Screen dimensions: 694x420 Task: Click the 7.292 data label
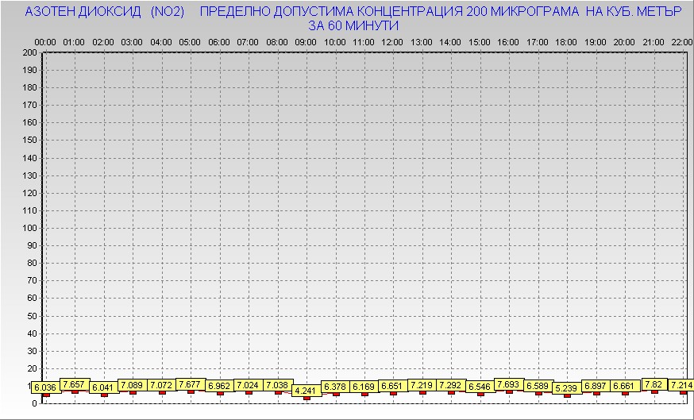450,385
